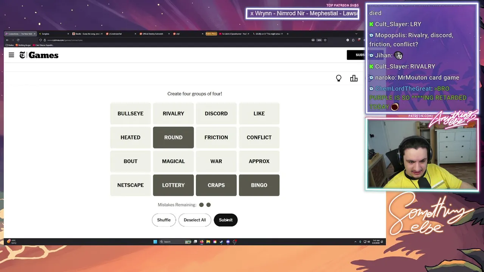This screenshot has height=272, width=484.
Task: Open the hamburger navigation menu
Action: pos(11,55)
